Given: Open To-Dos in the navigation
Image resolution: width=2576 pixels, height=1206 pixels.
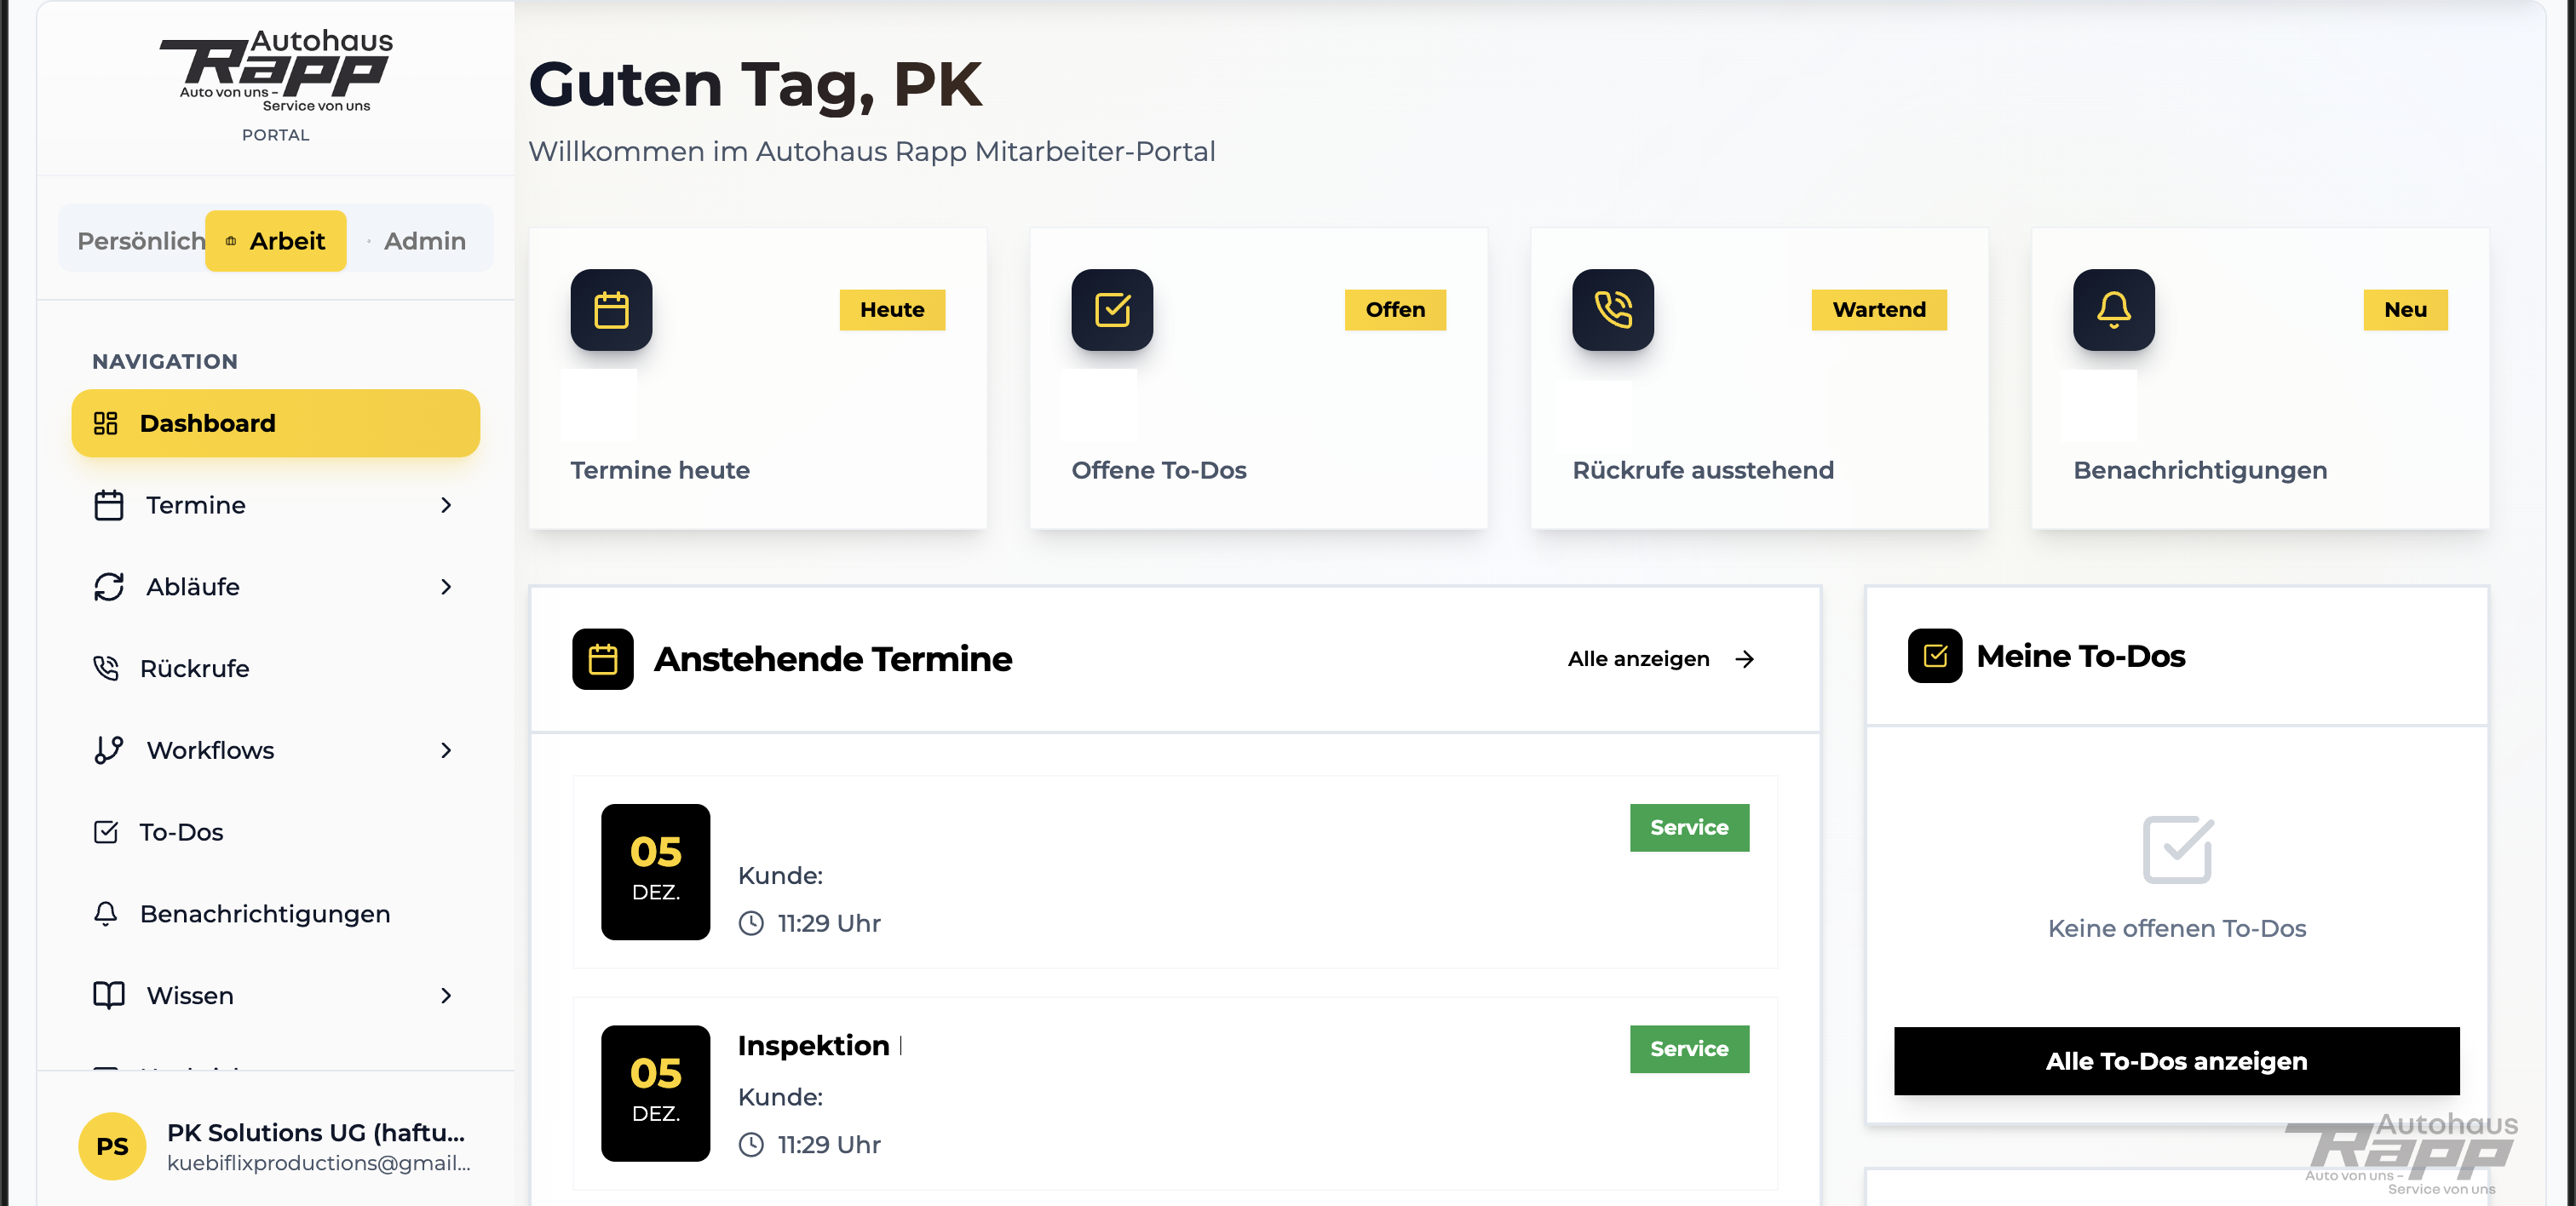Looking at the screenshot, I should click(x=181, y=832).
